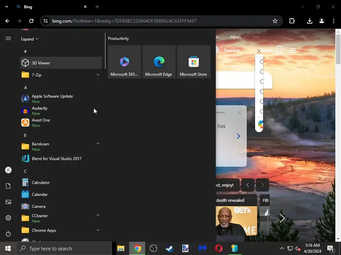Open the Bing more options ellipsis
The image size is (341, 255).
point(256,37)
